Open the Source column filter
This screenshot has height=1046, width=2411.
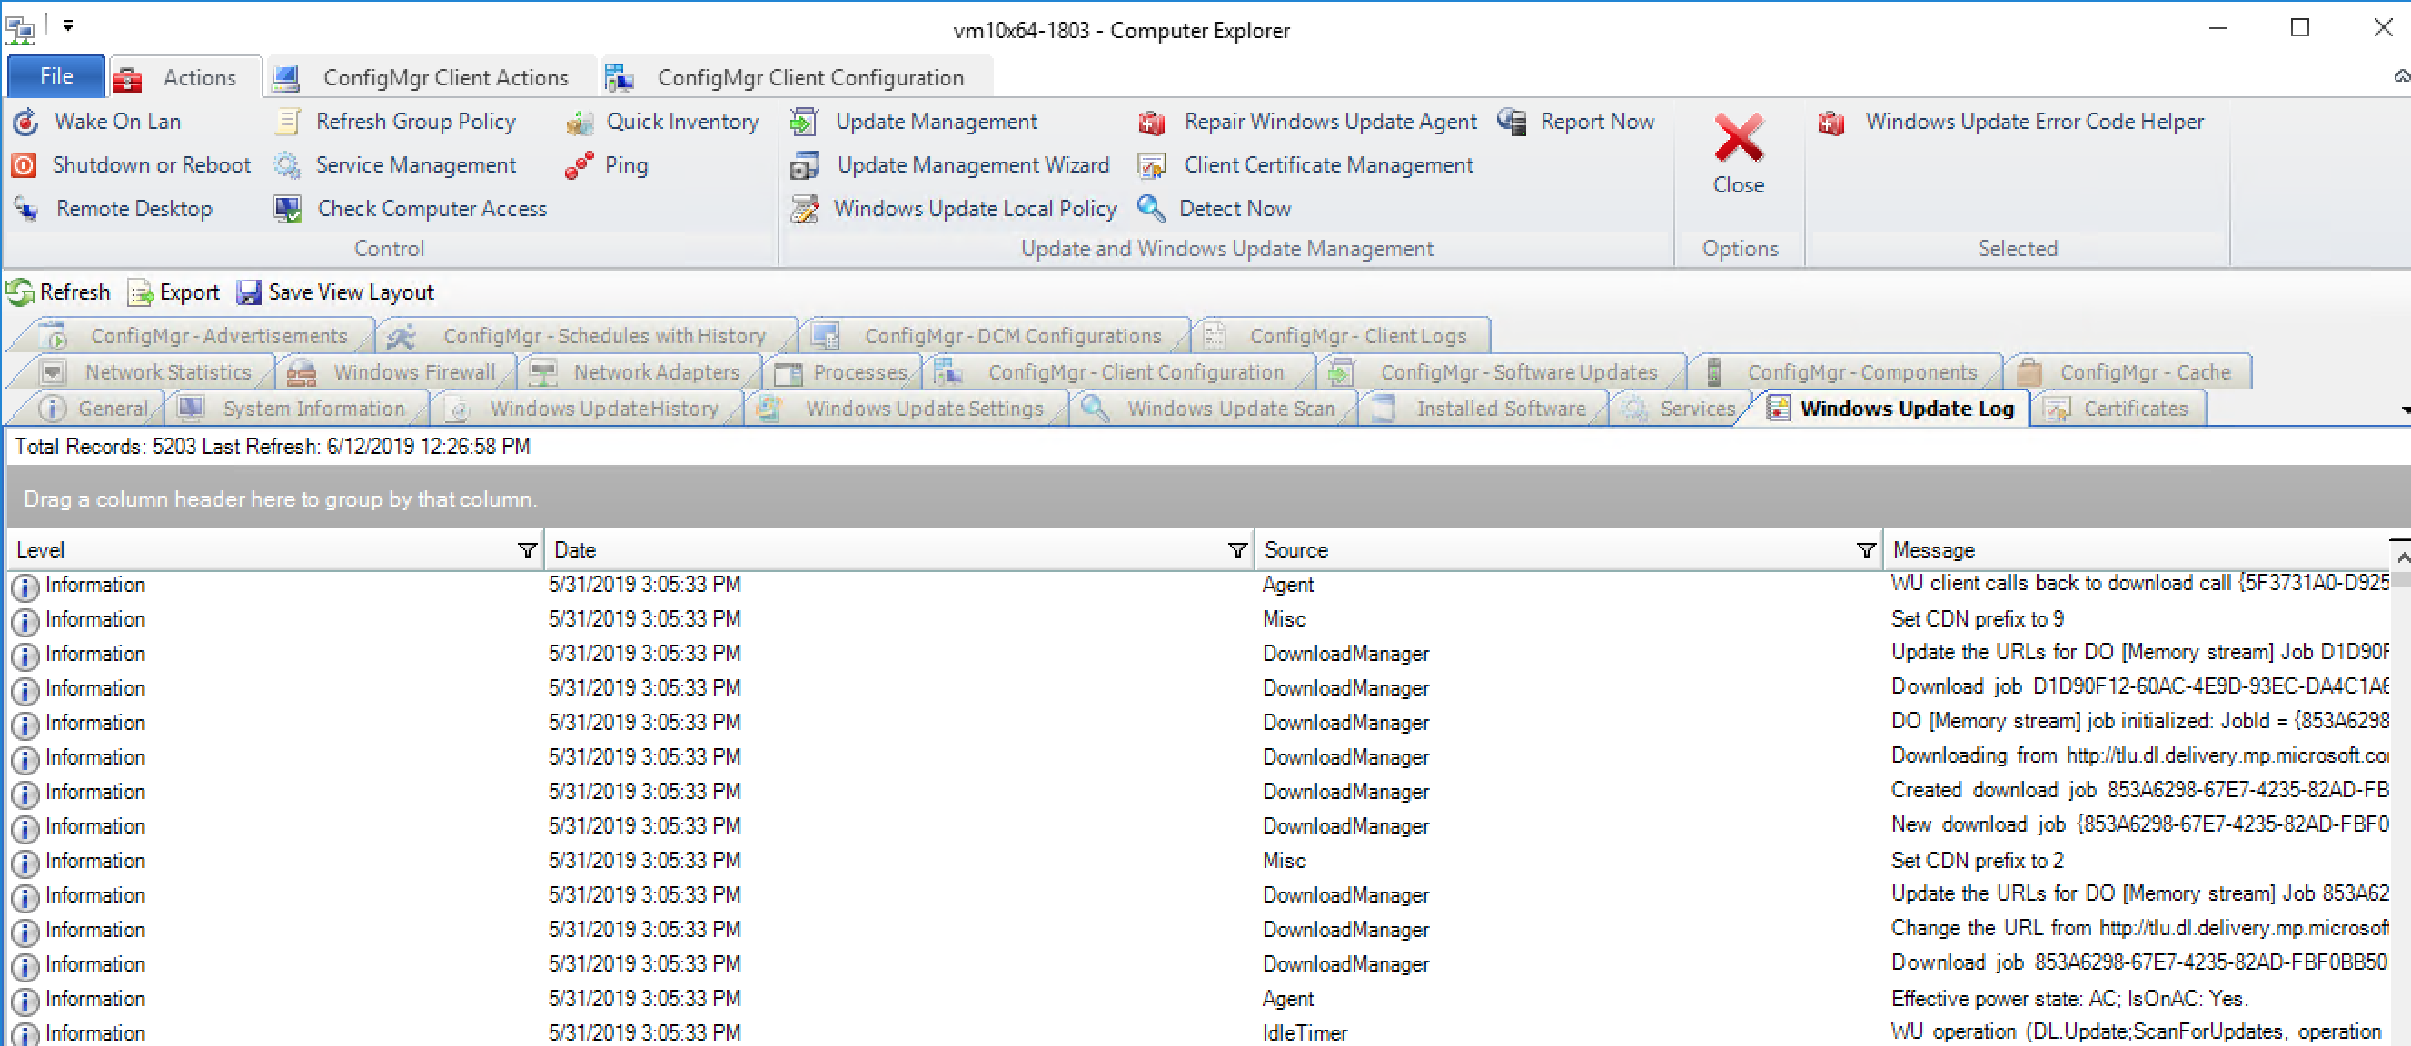(x=1866, y=549)
